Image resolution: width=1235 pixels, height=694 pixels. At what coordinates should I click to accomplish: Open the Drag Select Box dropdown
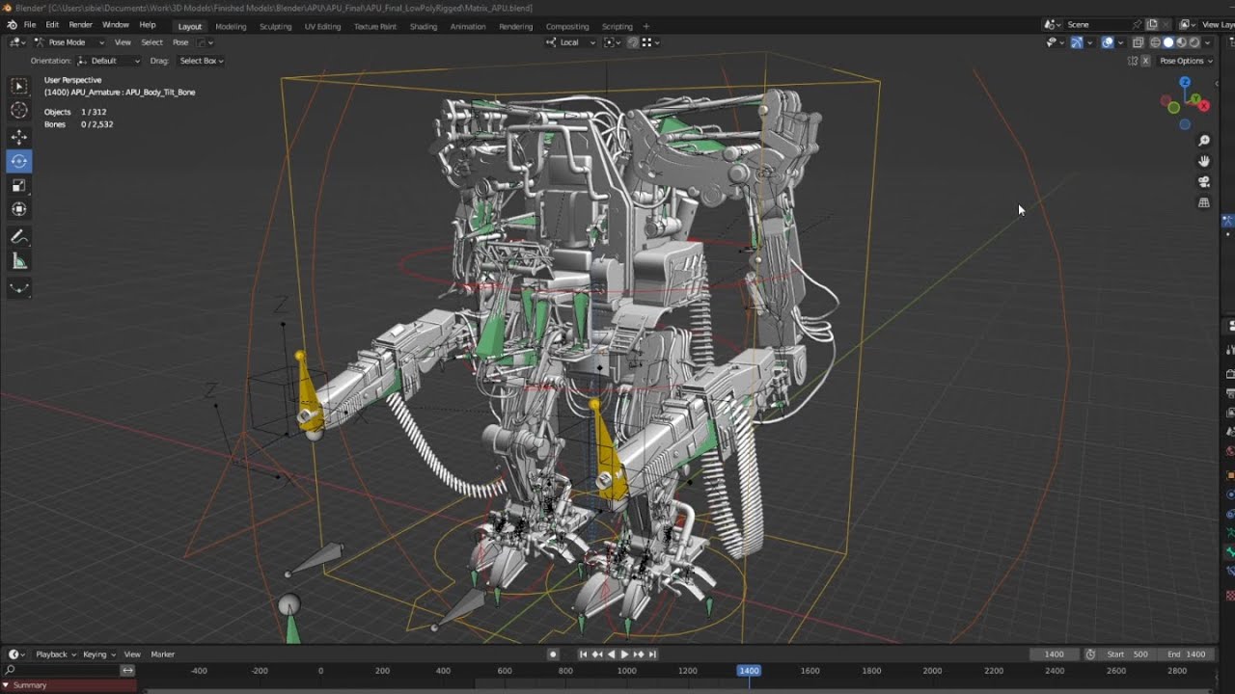201,61
